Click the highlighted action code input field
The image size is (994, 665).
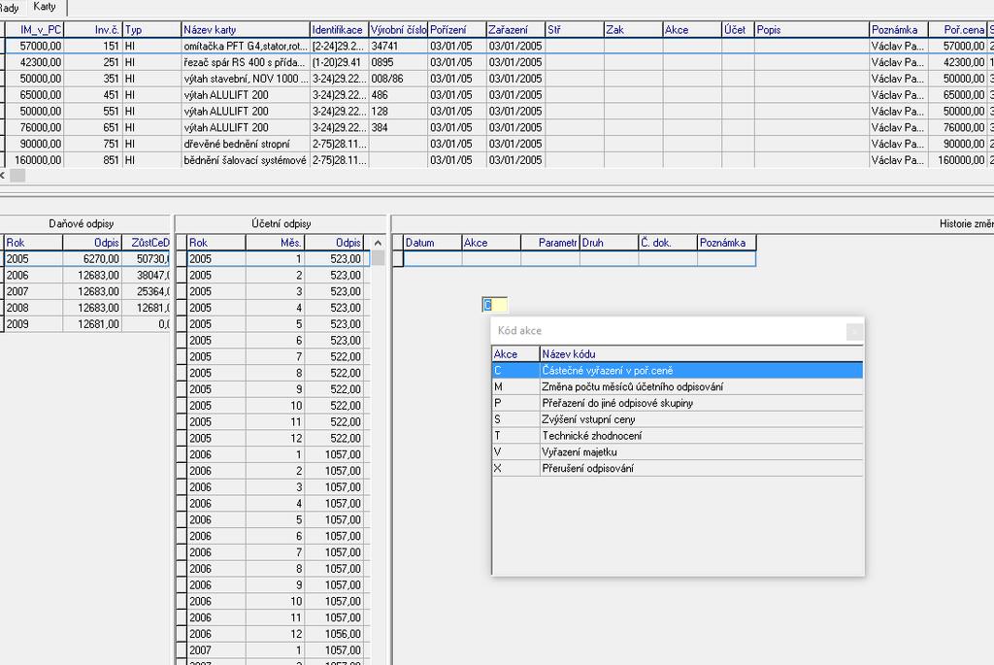coord(494,305)
